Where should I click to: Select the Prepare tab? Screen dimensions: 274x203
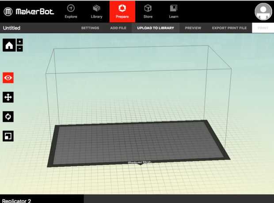122,11
